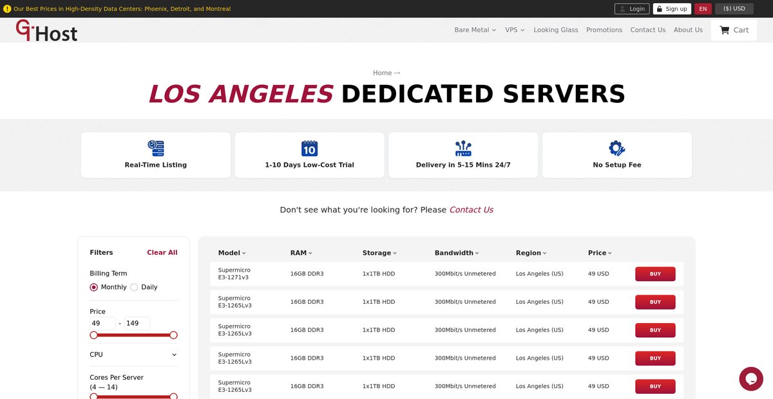Open the VPS menu

[x=515, y=30]
